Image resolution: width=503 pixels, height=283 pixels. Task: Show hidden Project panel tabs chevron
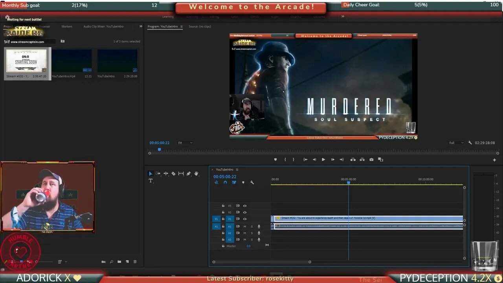pyautogui.click(x=141, y=26)
